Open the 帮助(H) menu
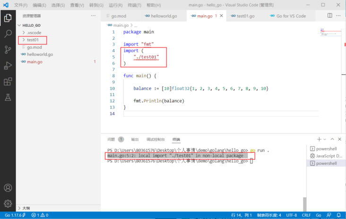The height and width of the screenshot is (219, 346). tap(154, 5)
